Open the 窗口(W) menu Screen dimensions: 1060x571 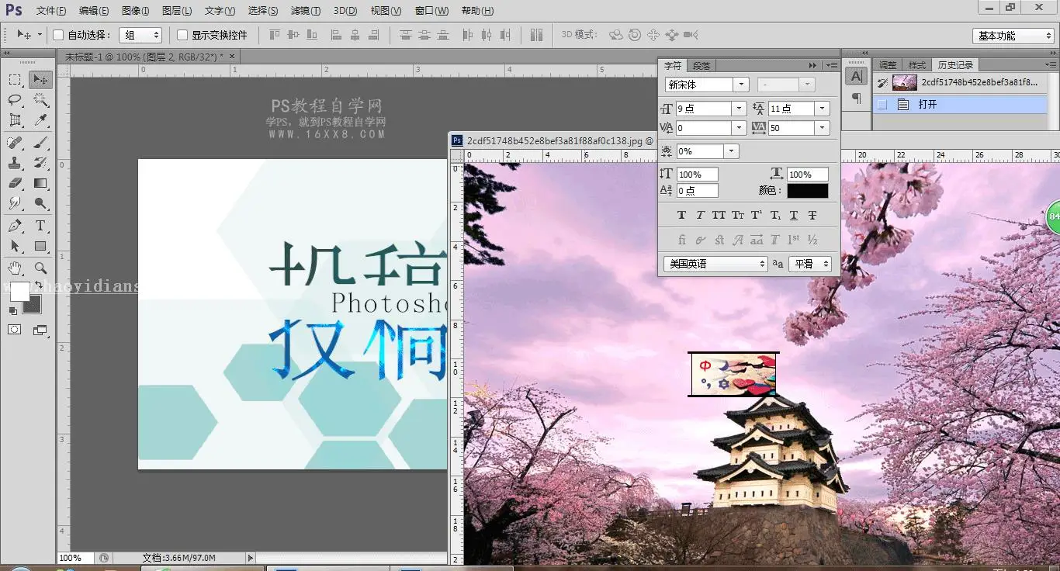point(431,11)
